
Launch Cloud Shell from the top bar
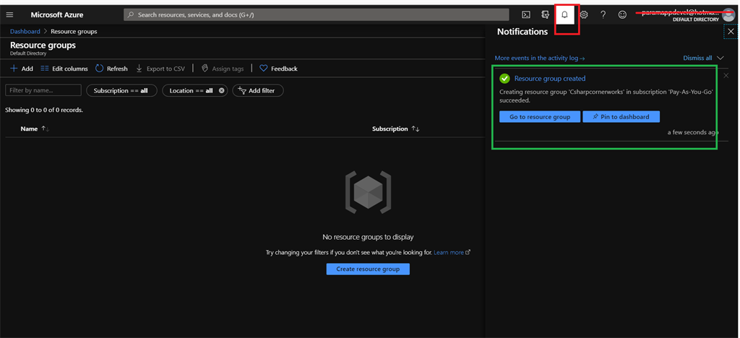click(x=526, y=14)
